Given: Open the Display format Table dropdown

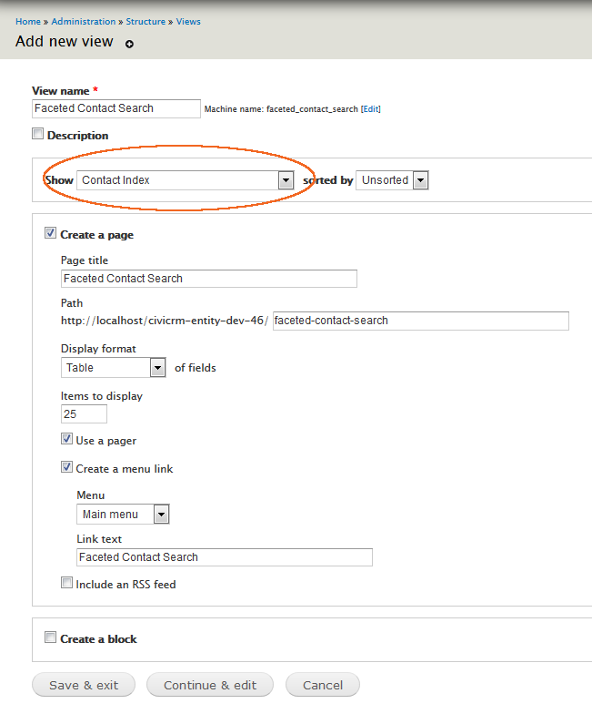Looking at the screenshot, I should 113,368.
